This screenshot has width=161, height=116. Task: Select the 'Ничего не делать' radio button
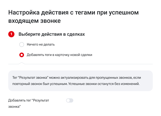(22, 45)
